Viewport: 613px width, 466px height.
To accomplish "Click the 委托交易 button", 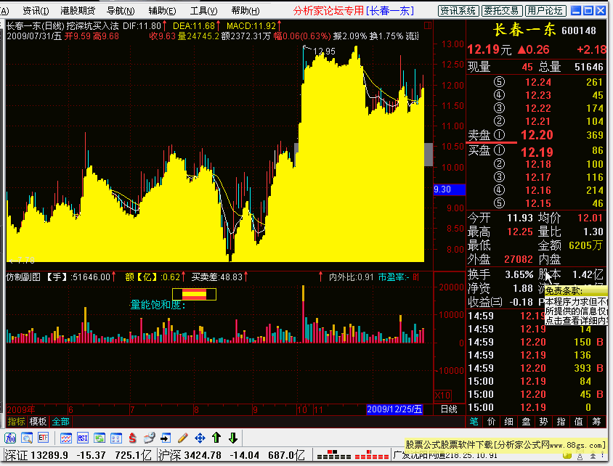I will click(x=501, y=11).
